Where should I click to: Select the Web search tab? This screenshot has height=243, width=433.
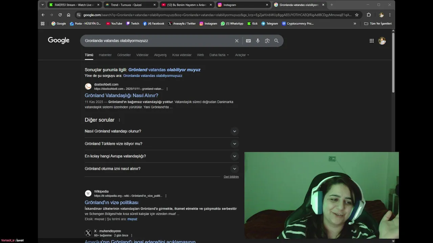tap(200, 55)
